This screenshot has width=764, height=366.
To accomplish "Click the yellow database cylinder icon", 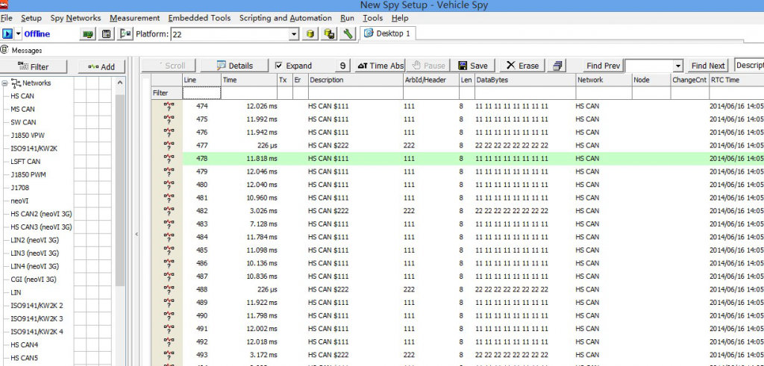I will 311,34.
